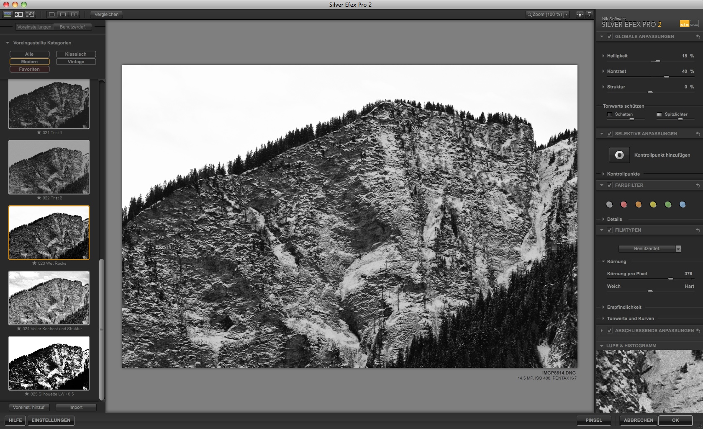
Task: Reset the Filmtypen section
Action: coord(698,230)
